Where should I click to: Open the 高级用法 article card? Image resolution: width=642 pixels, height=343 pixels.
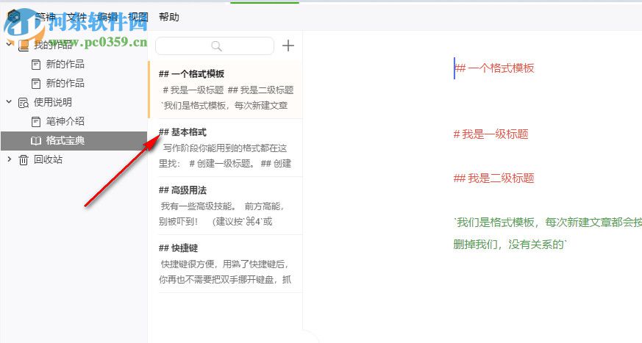[225, 206]
